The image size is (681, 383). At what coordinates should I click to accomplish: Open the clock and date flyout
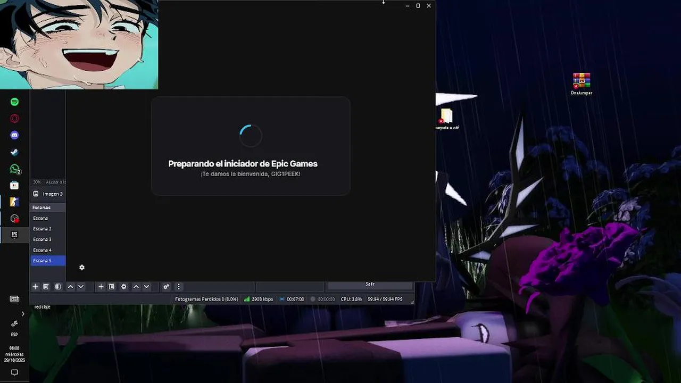(14, 354)
